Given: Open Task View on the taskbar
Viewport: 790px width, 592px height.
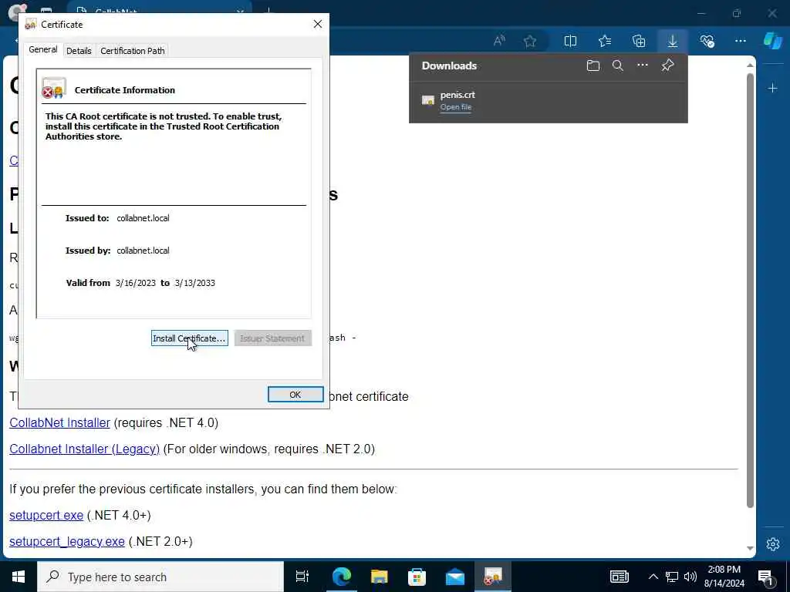Looking at the screenshot, I should pos(302,577).
